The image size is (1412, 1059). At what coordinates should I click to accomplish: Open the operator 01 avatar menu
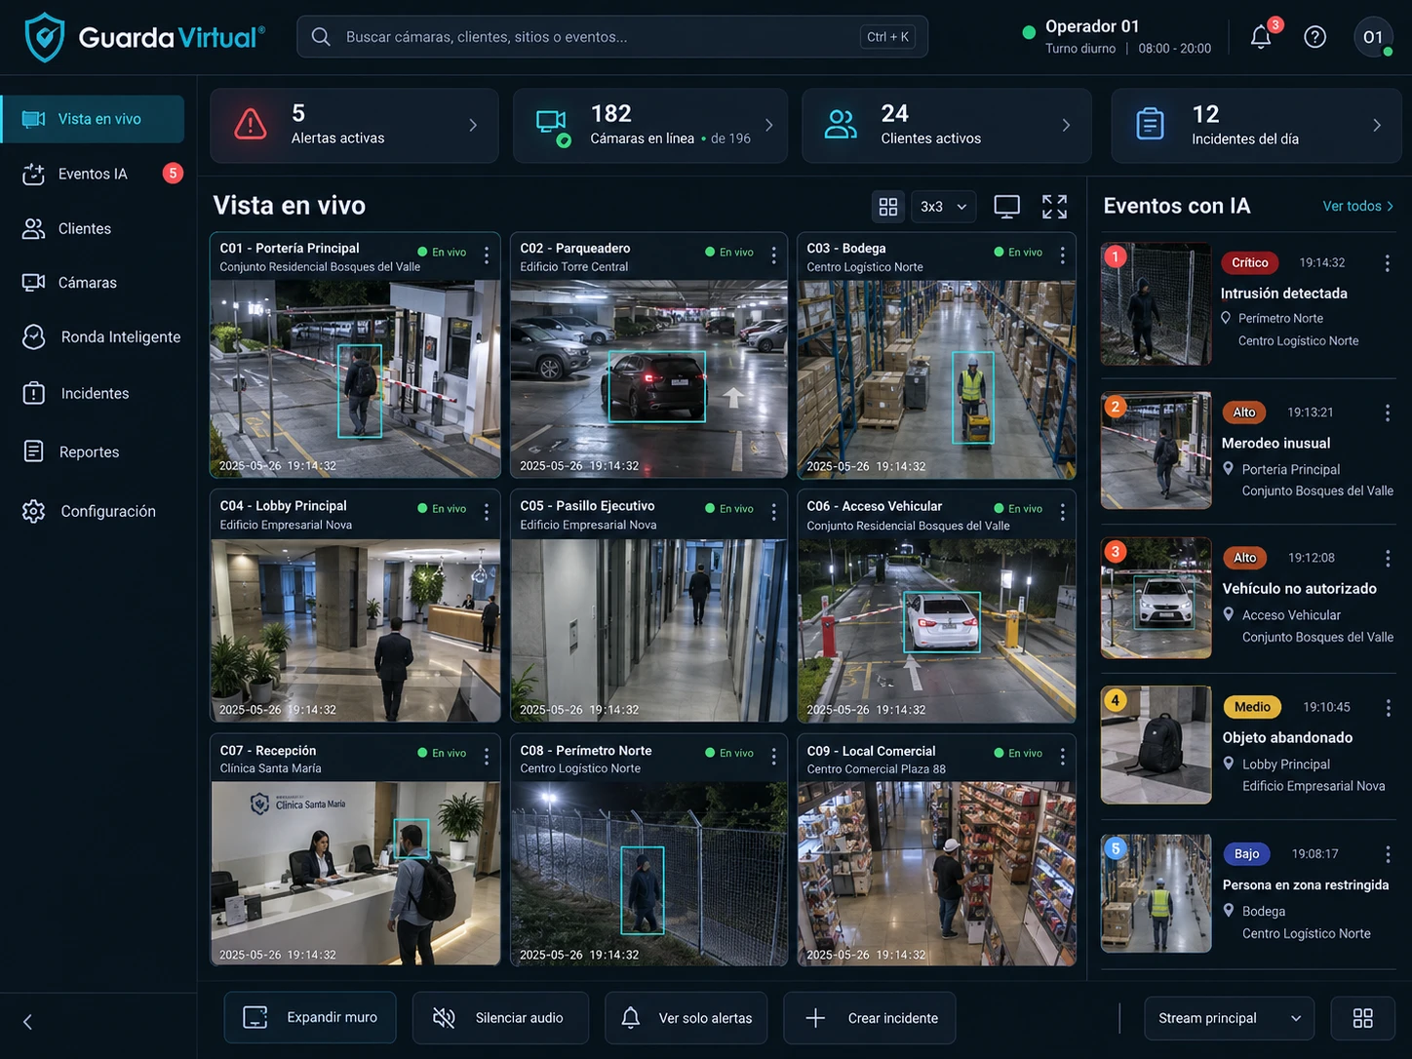pos(1373,37)
